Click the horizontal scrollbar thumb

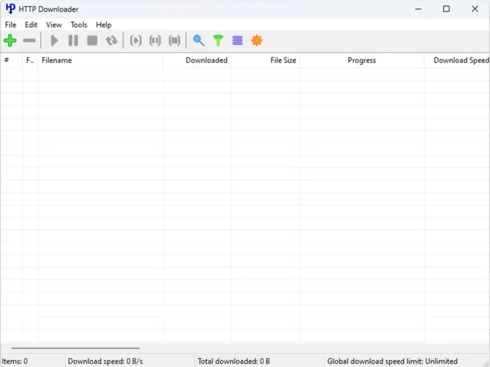click(75, 348)
